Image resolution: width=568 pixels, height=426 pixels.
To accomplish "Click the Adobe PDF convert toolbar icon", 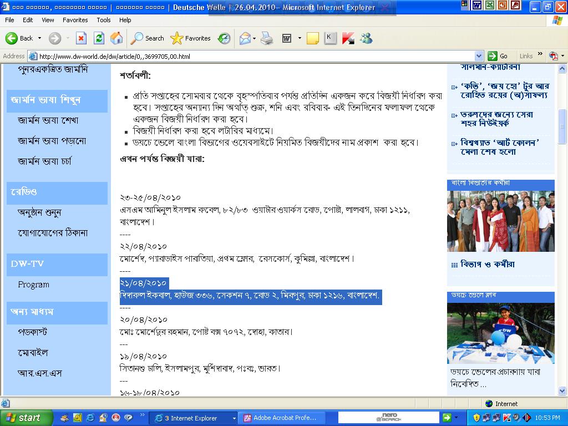I will (x=554, y=56).
